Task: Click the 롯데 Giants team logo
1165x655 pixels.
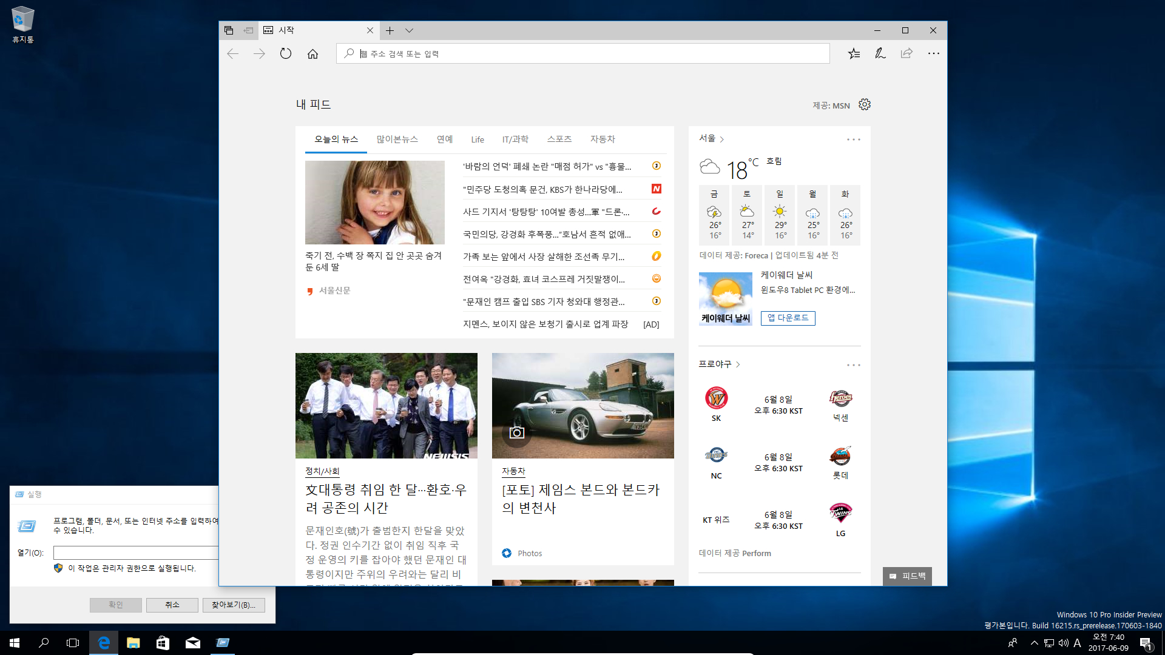Action: pyautogui.click(x=841, y=455)
